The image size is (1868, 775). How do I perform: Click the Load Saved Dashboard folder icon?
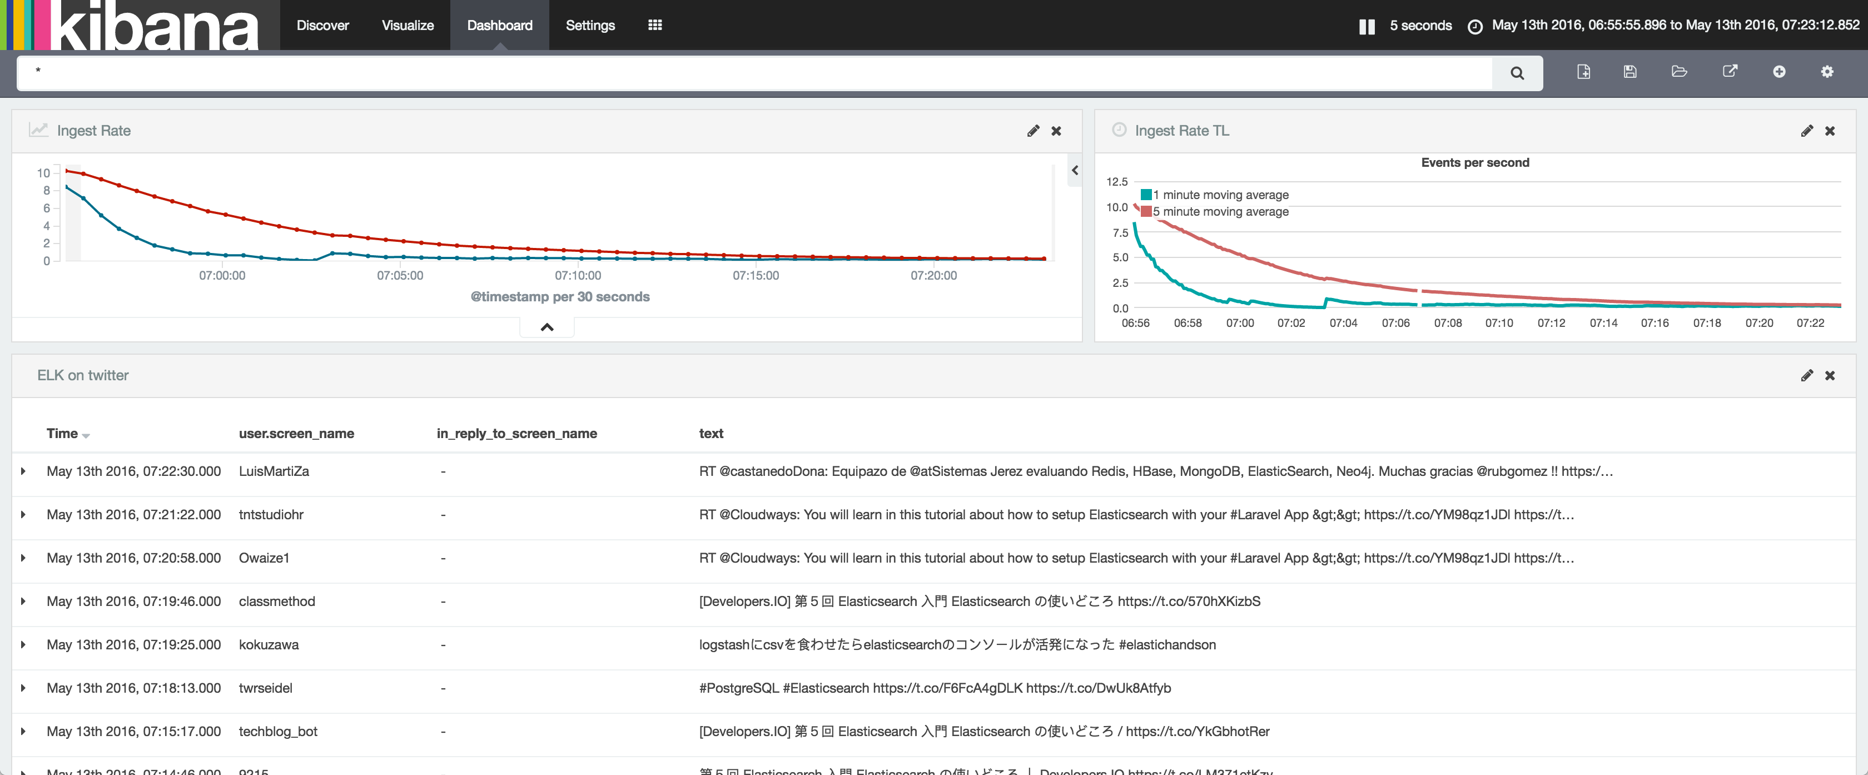pos(1679,72)
